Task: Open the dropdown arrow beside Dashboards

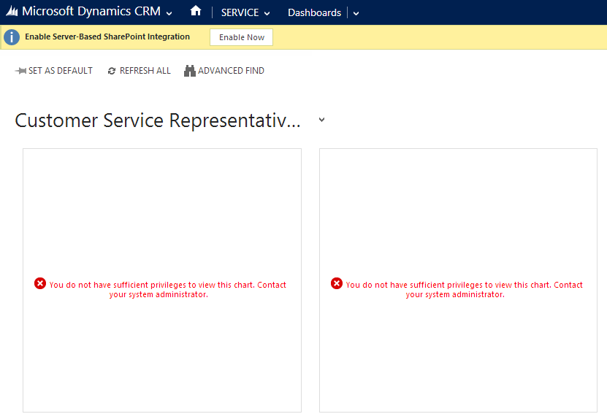Action: tap(356, 13)
